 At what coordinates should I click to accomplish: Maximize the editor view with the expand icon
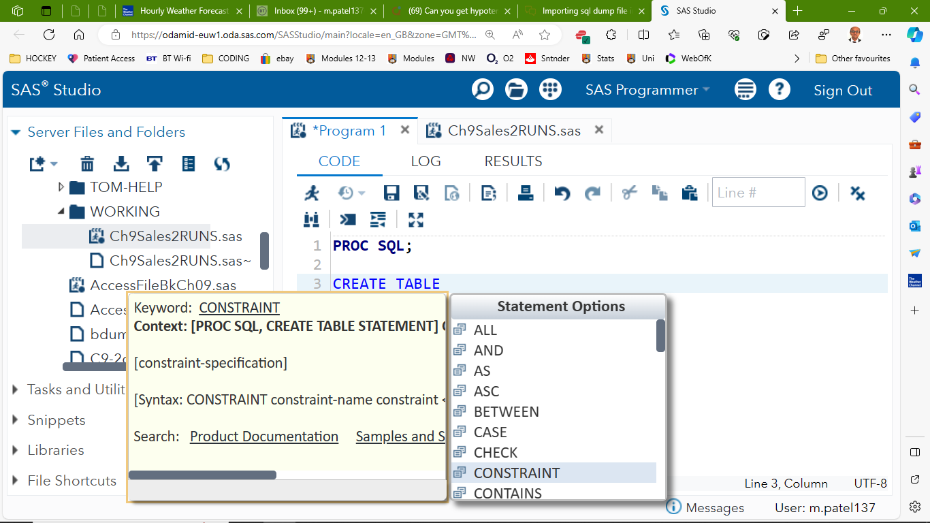click(x=416, y=219)
